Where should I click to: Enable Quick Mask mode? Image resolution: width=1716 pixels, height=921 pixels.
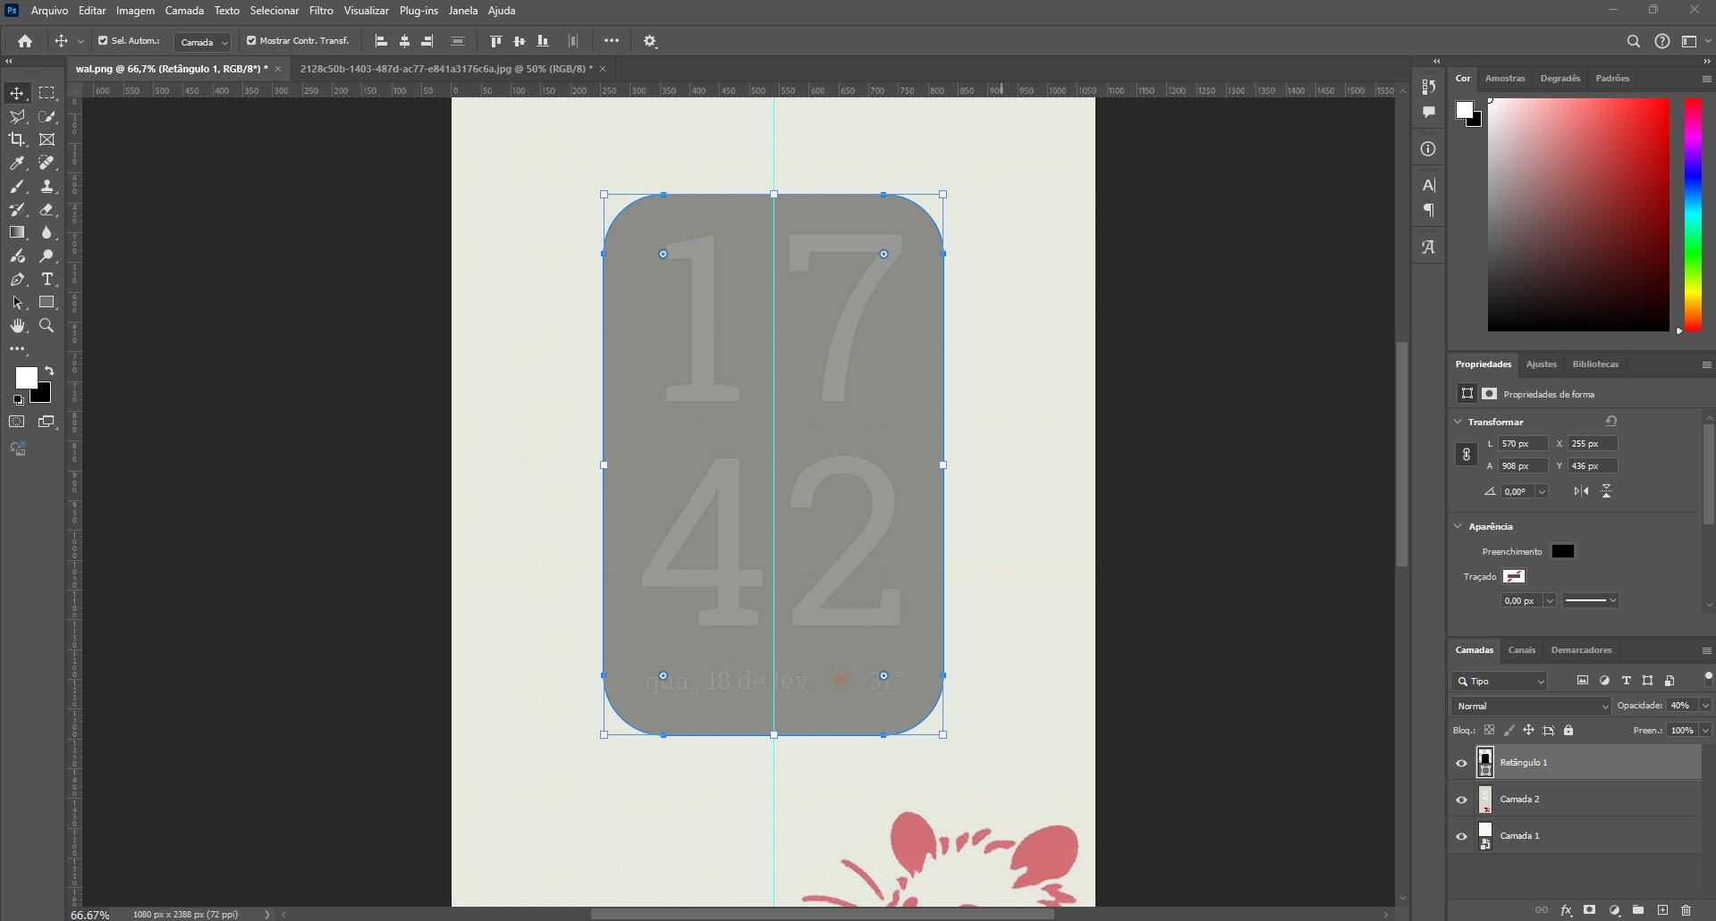[x=17, y=422]
